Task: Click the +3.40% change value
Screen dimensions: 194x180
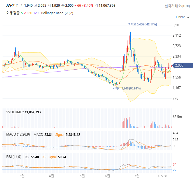Action: pos(87,6)
